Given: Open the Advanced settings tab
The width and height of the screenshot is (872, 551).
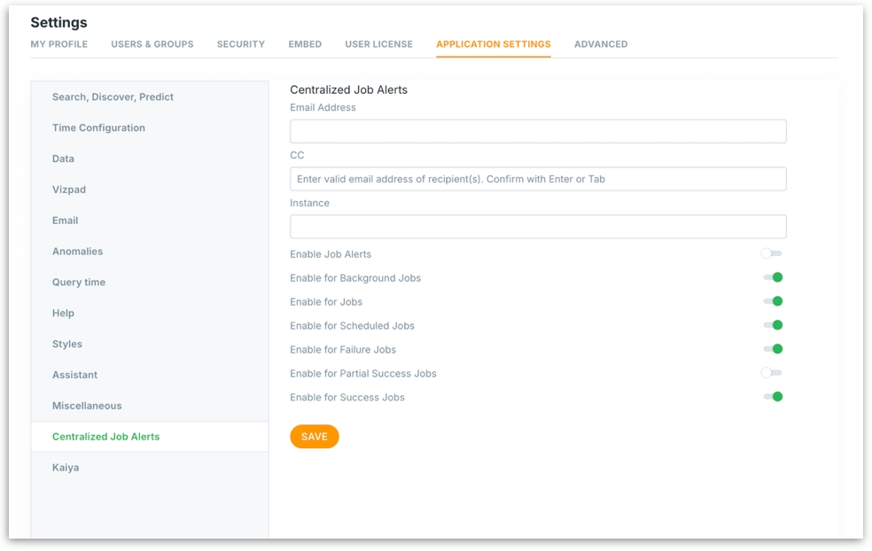Looking at the screenshot, I should point(601,44).
